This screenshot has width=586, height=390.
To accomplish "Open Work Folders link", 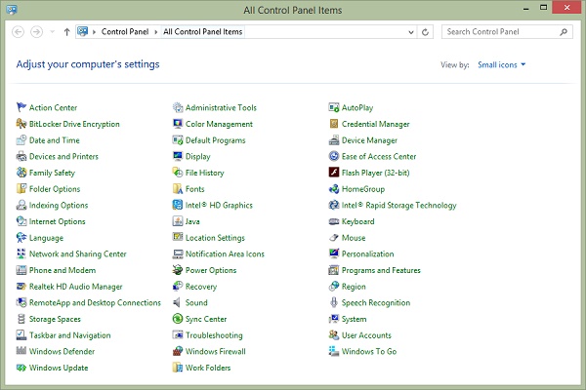I will [x=208, y=368].
